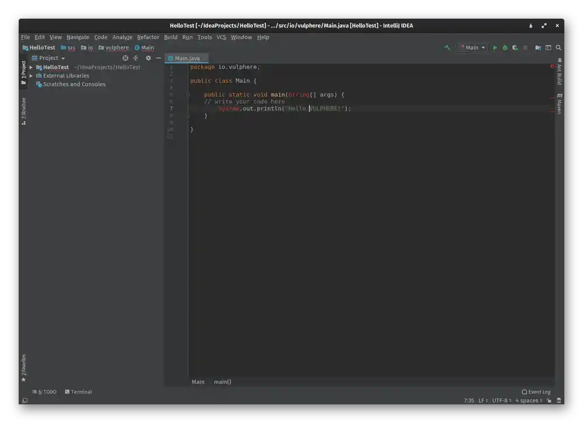Toggle the 2: Structure tool window stripe button

coord(24,111)
